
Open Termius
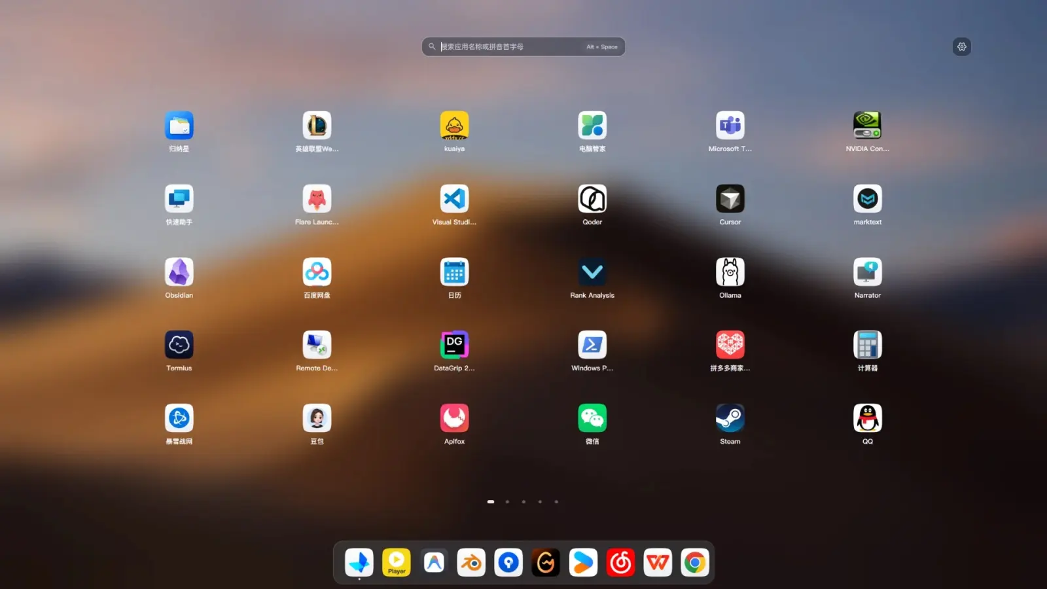pyautogui.click(x=179, y=345)
